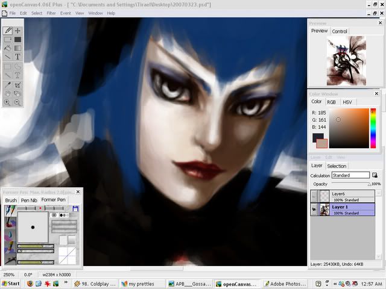Viewport: 386px width, 289px height.
Task: Open the File menu
Action: tap(12, 13)
